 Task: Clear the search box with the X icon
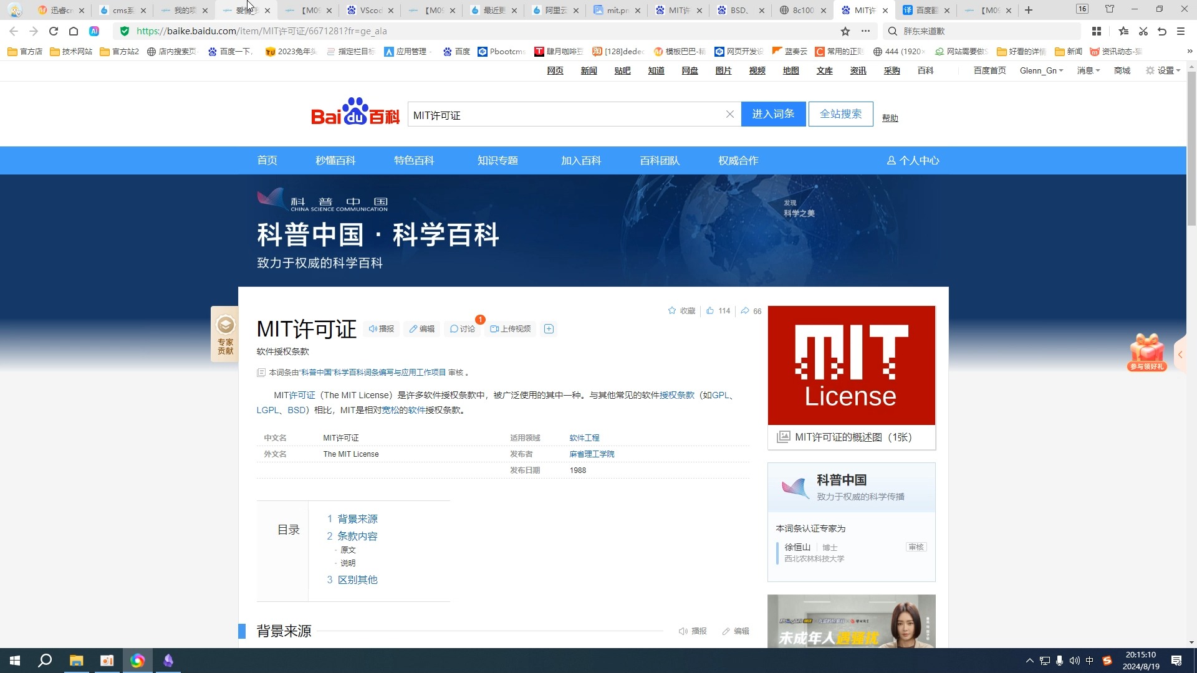click(x=730, y=114)
